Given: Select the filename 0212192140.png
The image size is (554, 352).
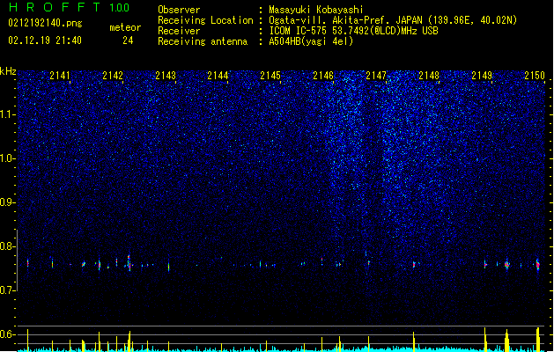Looking at the screenshot, I should pyautogui.click(x=45, y=23).
